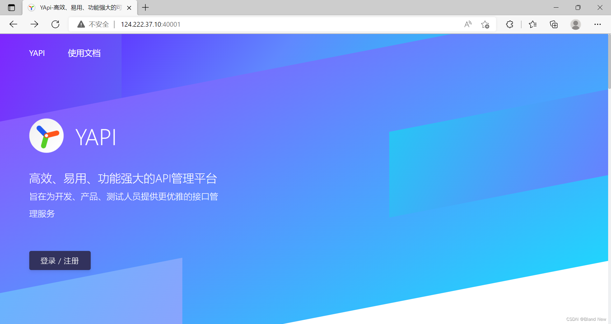
Task: Click the not secure warning icon
Action: coord(81,24)
